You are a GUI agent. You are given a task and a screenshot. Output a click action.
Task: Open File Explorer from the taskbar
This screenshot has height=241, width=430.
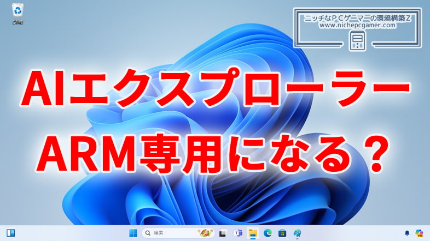click(x=253, y=233)
